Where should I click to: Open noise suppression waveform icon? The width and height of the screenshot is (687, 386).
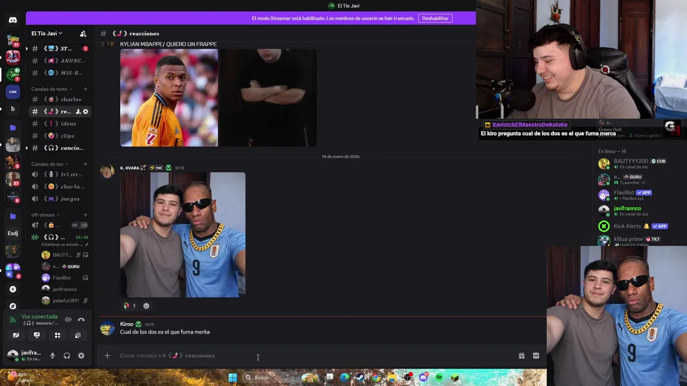pyautogui.click(x=68, y=320)
